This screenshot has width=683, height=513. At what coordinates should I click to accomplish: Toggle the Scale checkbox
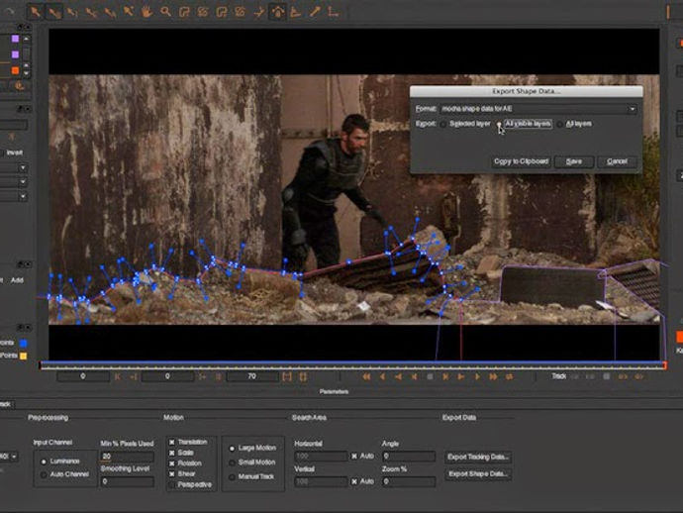click(171, 453)
